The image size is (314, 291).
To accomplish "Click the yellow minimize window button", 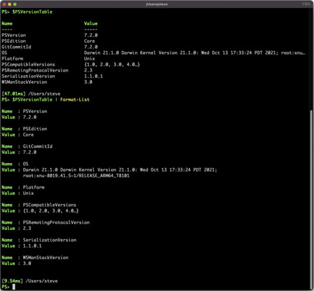I will tap(9, 4).
